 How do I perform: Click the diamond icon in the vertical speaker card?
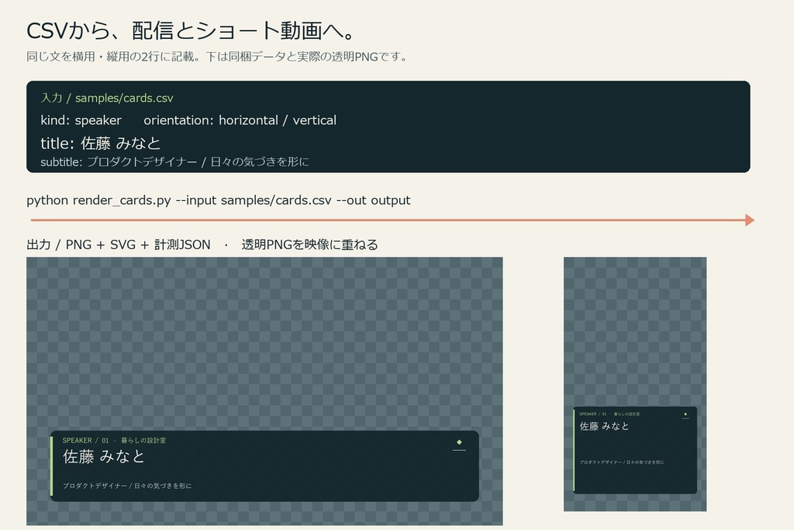coord(685,414)
